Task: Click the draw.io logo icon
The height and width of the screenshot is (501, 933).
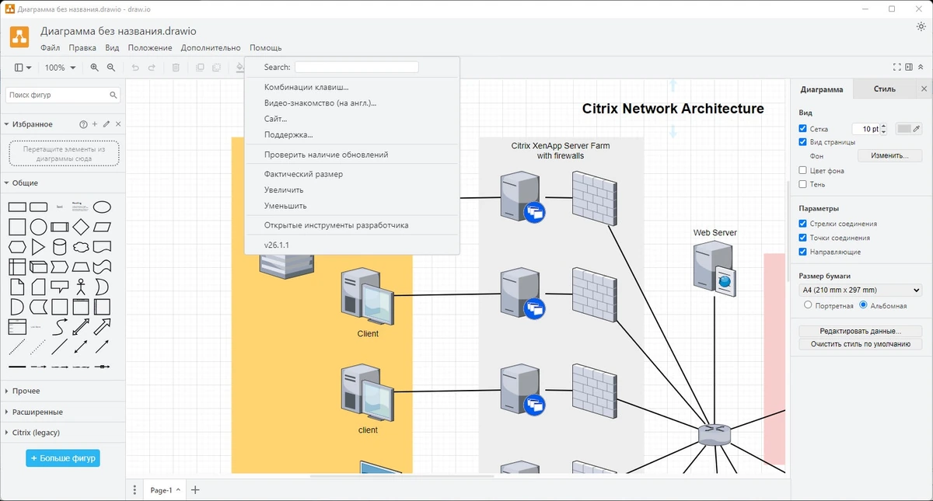Action: tap(19, 37)
